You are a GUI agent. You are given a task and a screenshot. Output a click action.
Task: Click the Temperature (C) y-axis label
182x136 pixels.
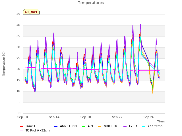tap(4, 64)
